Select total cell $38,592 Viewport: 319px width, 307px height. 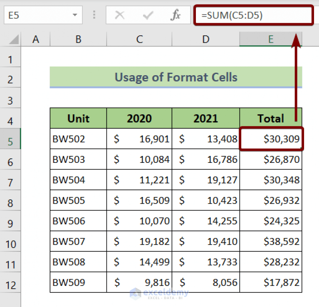tap(271, 241)
